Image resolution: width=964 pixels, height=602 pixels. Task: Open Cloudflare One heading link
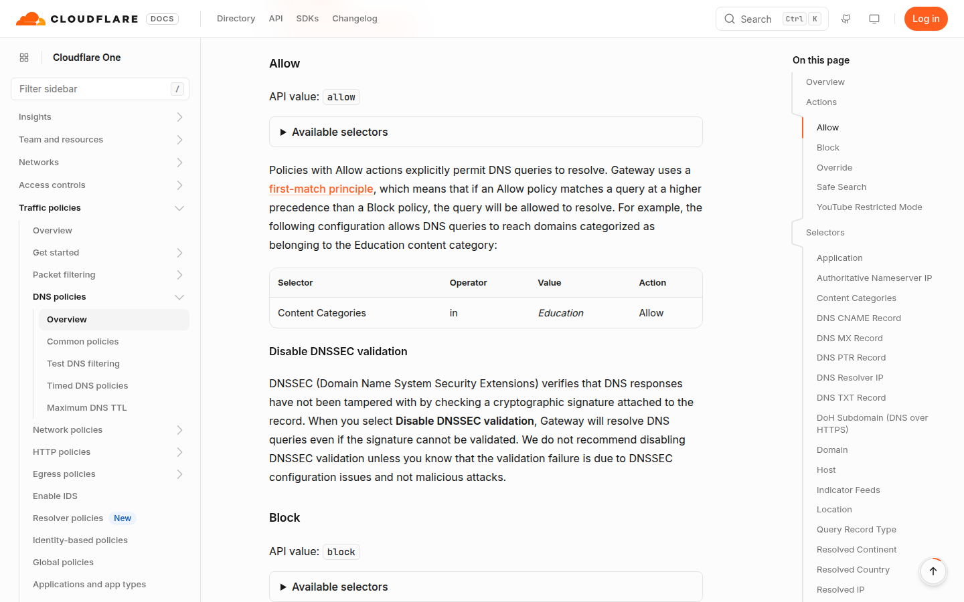[x=87, y=58]
